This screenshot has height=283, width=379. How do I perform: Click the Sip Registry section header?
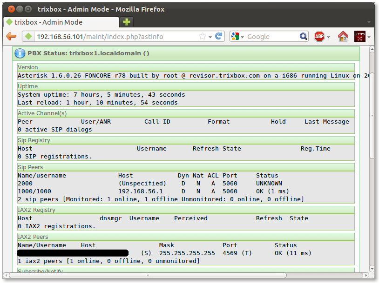point(186,140)
